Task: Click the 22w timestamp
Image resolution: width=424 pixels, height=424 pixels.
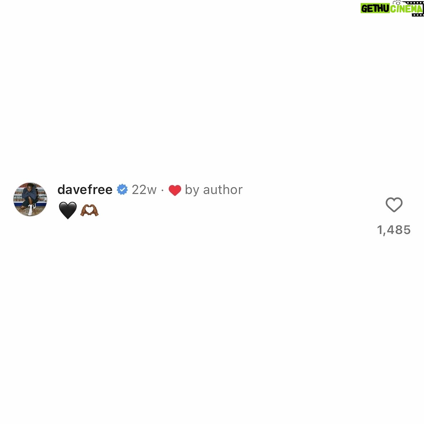Action: [144, 190]
